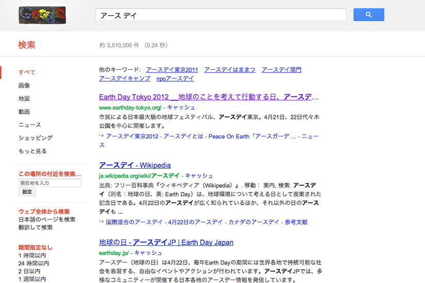Open related keyword アースデイはままつ

point(230,69)
